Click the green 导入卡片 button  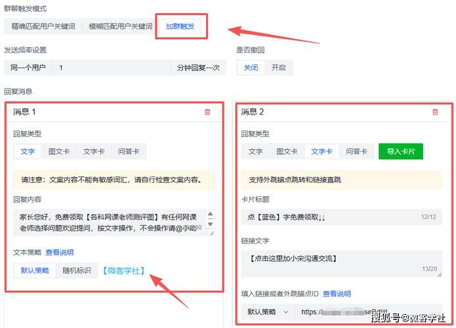(401, 151)
